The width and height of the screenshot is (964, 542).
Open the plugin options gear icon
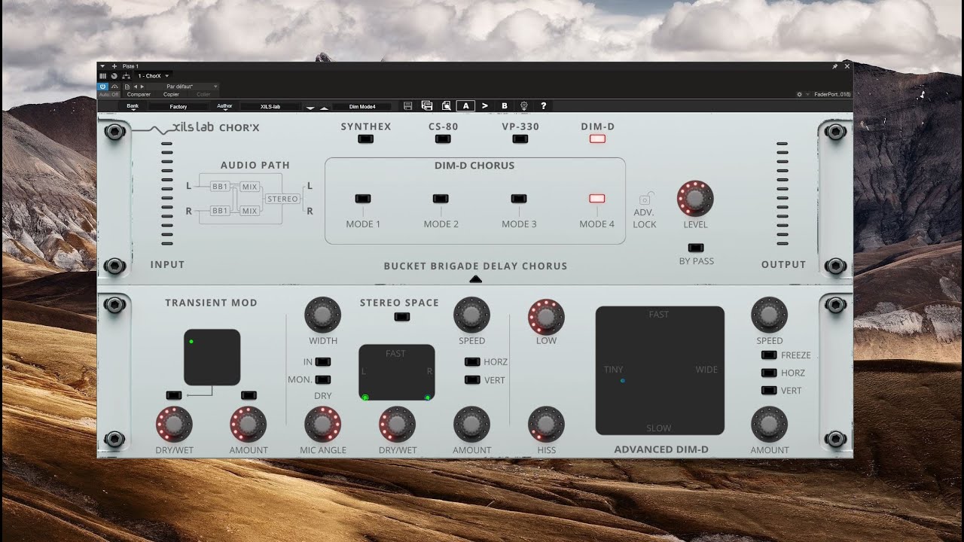(x=524, y=106)
